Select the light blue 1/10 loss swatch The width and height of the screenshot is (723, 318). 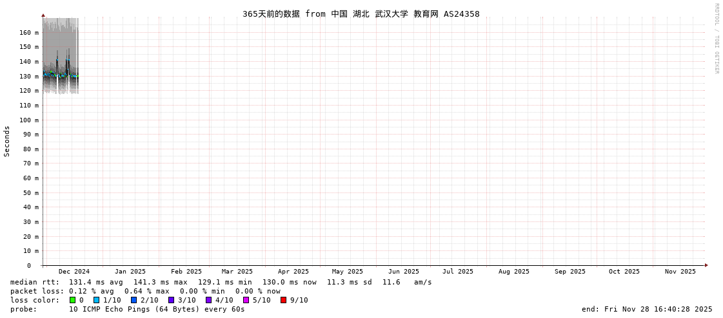pos(97,300)
